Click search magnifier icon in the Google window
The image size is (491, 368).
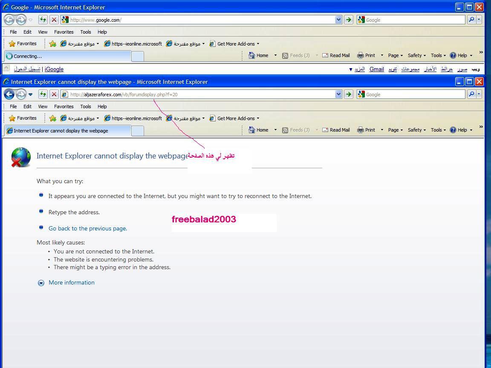pos(471,20)
